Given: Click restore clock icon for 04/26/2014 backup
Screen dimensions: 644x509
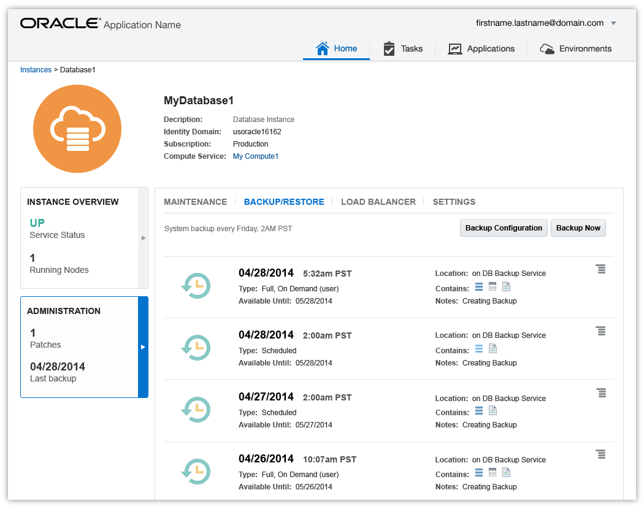Looking at the screenshot, I should 196,472.
